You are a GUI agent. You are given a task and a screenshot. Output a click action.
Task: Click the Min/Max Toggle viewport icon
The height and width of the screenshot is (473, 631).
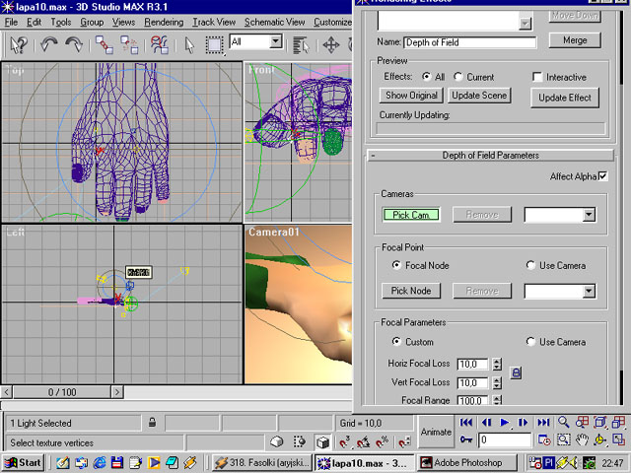(618, 439)
